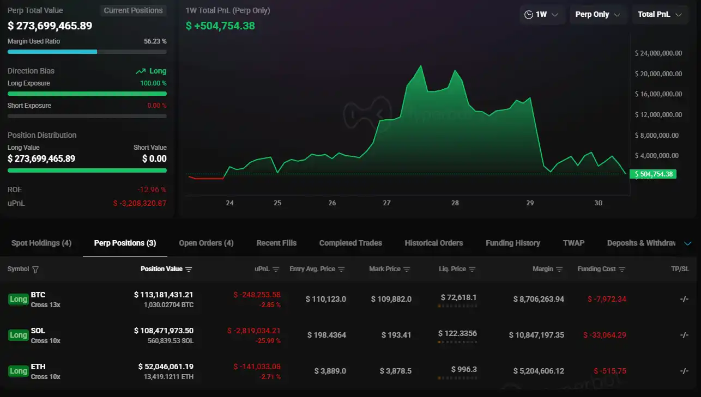Screen dimensions: 701x397
Task: Select the green Long badge on the BTC position
Action: [x=18, y=299]
